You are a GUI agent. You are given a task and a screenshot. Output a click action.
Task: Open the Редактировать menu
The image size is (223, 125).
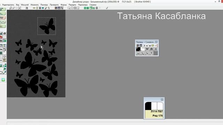pos(8,5)
